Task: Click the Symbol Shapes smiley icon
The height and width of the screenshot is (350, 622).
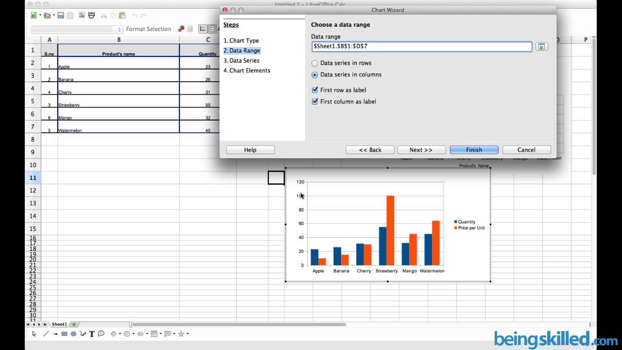Action: (x=127, y=333)
